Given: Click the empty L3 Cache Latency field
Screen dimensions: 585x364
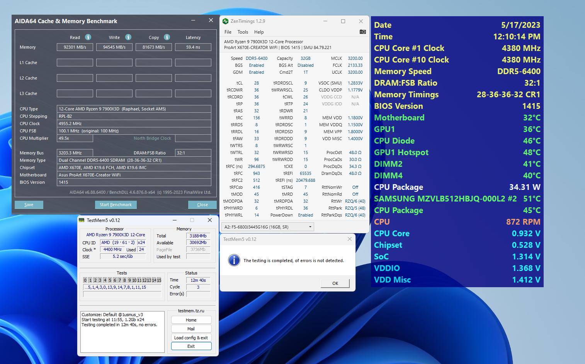Looking at the screenshot, I should [193, 93].
